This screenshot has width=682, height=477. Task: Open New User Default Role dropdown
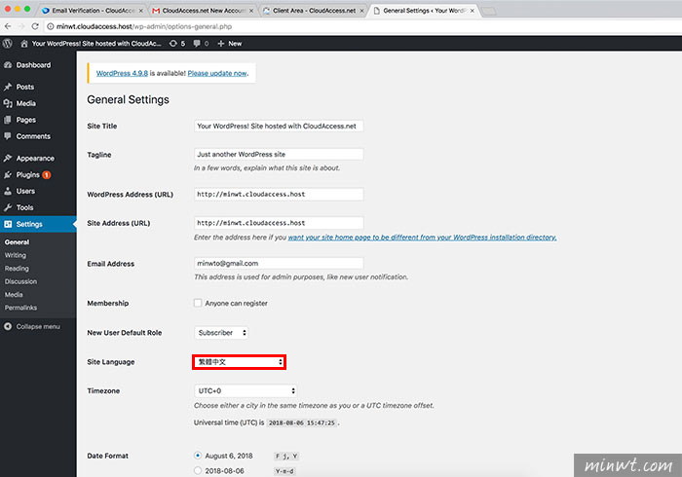(221, 333)
